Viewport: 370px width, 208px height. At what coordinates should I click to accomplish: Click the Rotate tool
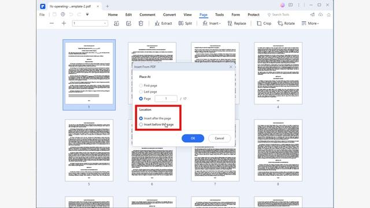pyautogui.click(x=286, y=23)
